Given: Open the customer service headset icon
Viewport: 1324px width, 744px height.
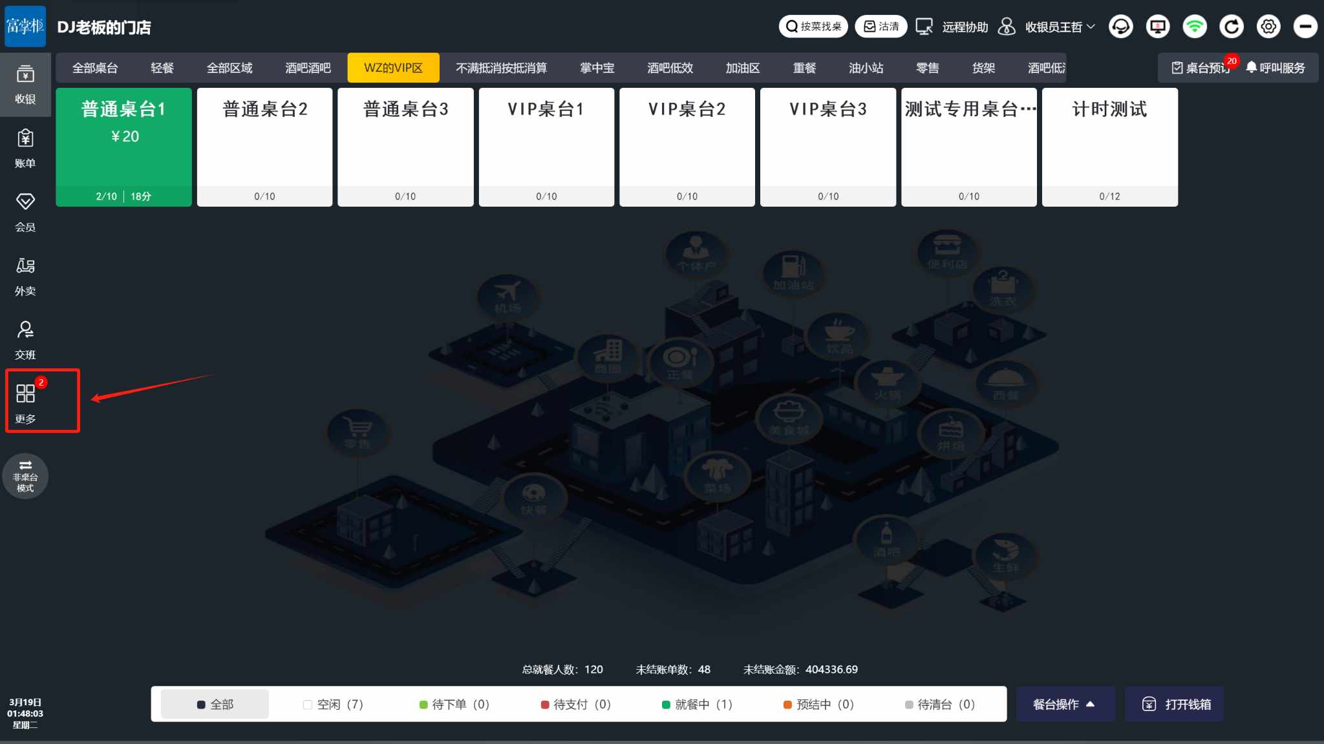Looking at the screenshot, I should tap(1121, 26).
